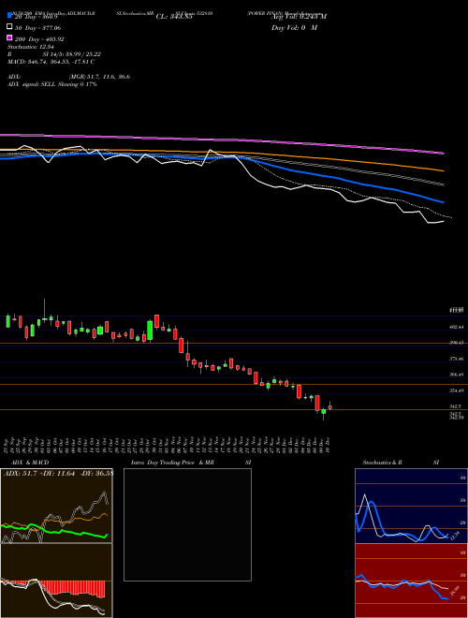Click the tall green candle near 30 Oct
Viewport: 468px width, 618px height.
[x=150, y=331]
